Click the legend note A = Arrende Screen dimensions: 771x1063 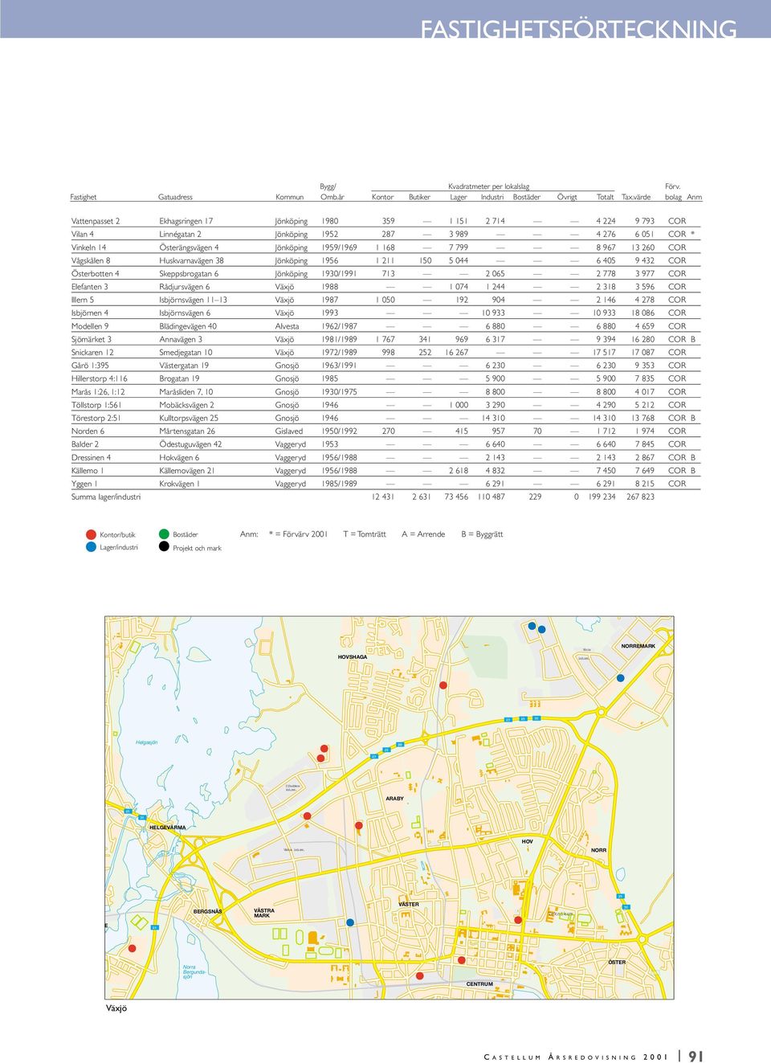(423, 534)
